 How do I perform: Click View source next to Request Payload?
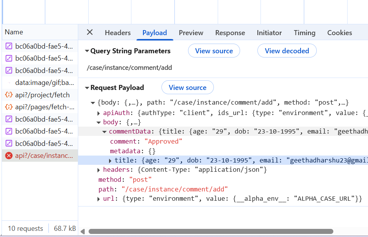[x=188, y=88]
